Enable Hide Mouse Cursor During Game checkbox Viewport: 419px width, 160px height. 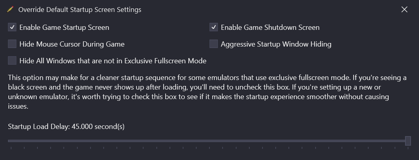click(x=12, y=44)
